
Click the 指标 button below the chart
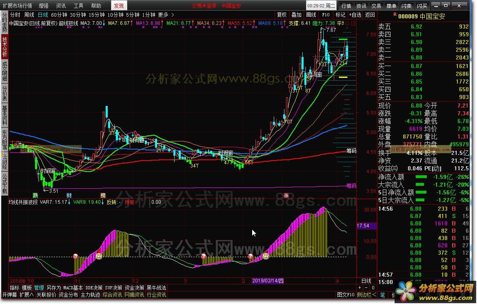[x=14, y=288]
